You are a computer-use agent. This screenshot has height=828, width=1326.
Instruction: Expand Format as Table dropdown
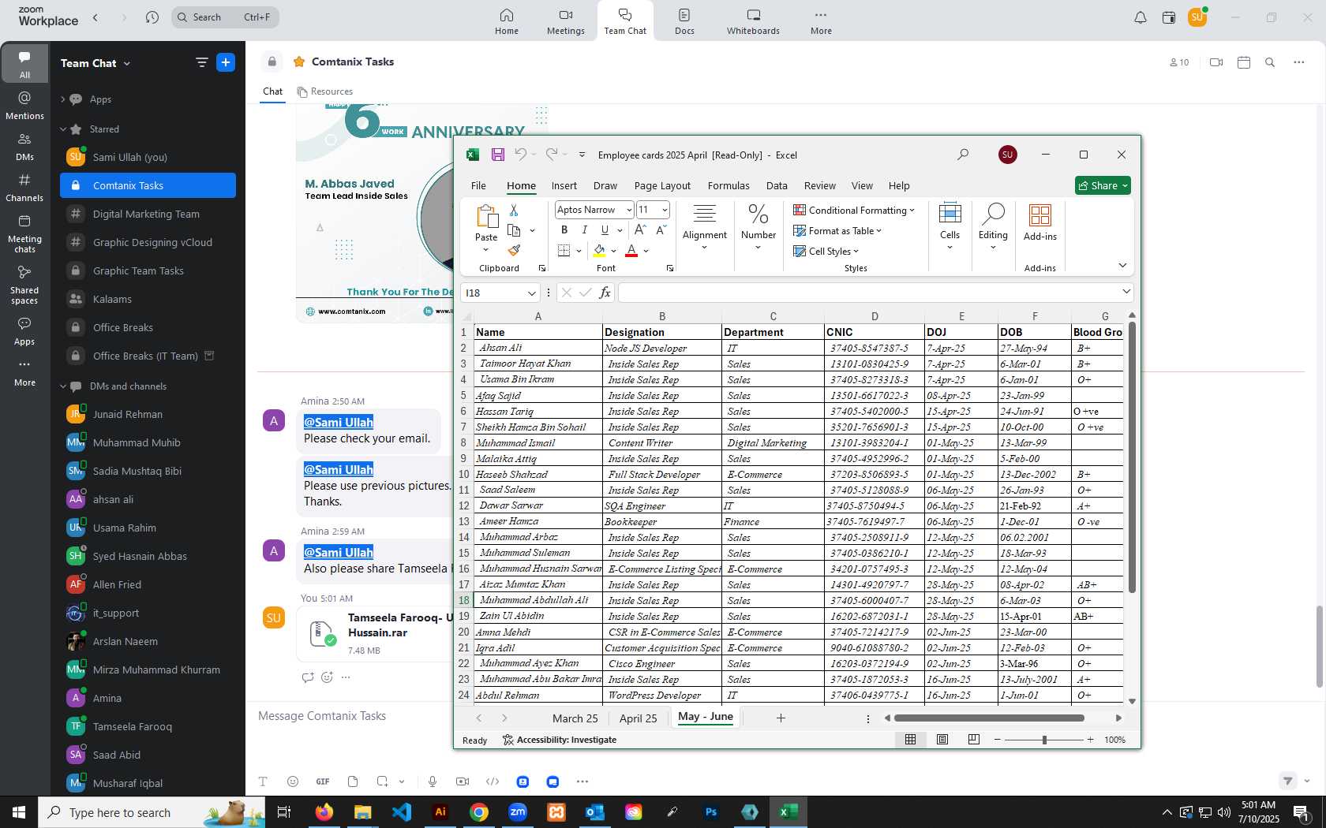(878, 231)
